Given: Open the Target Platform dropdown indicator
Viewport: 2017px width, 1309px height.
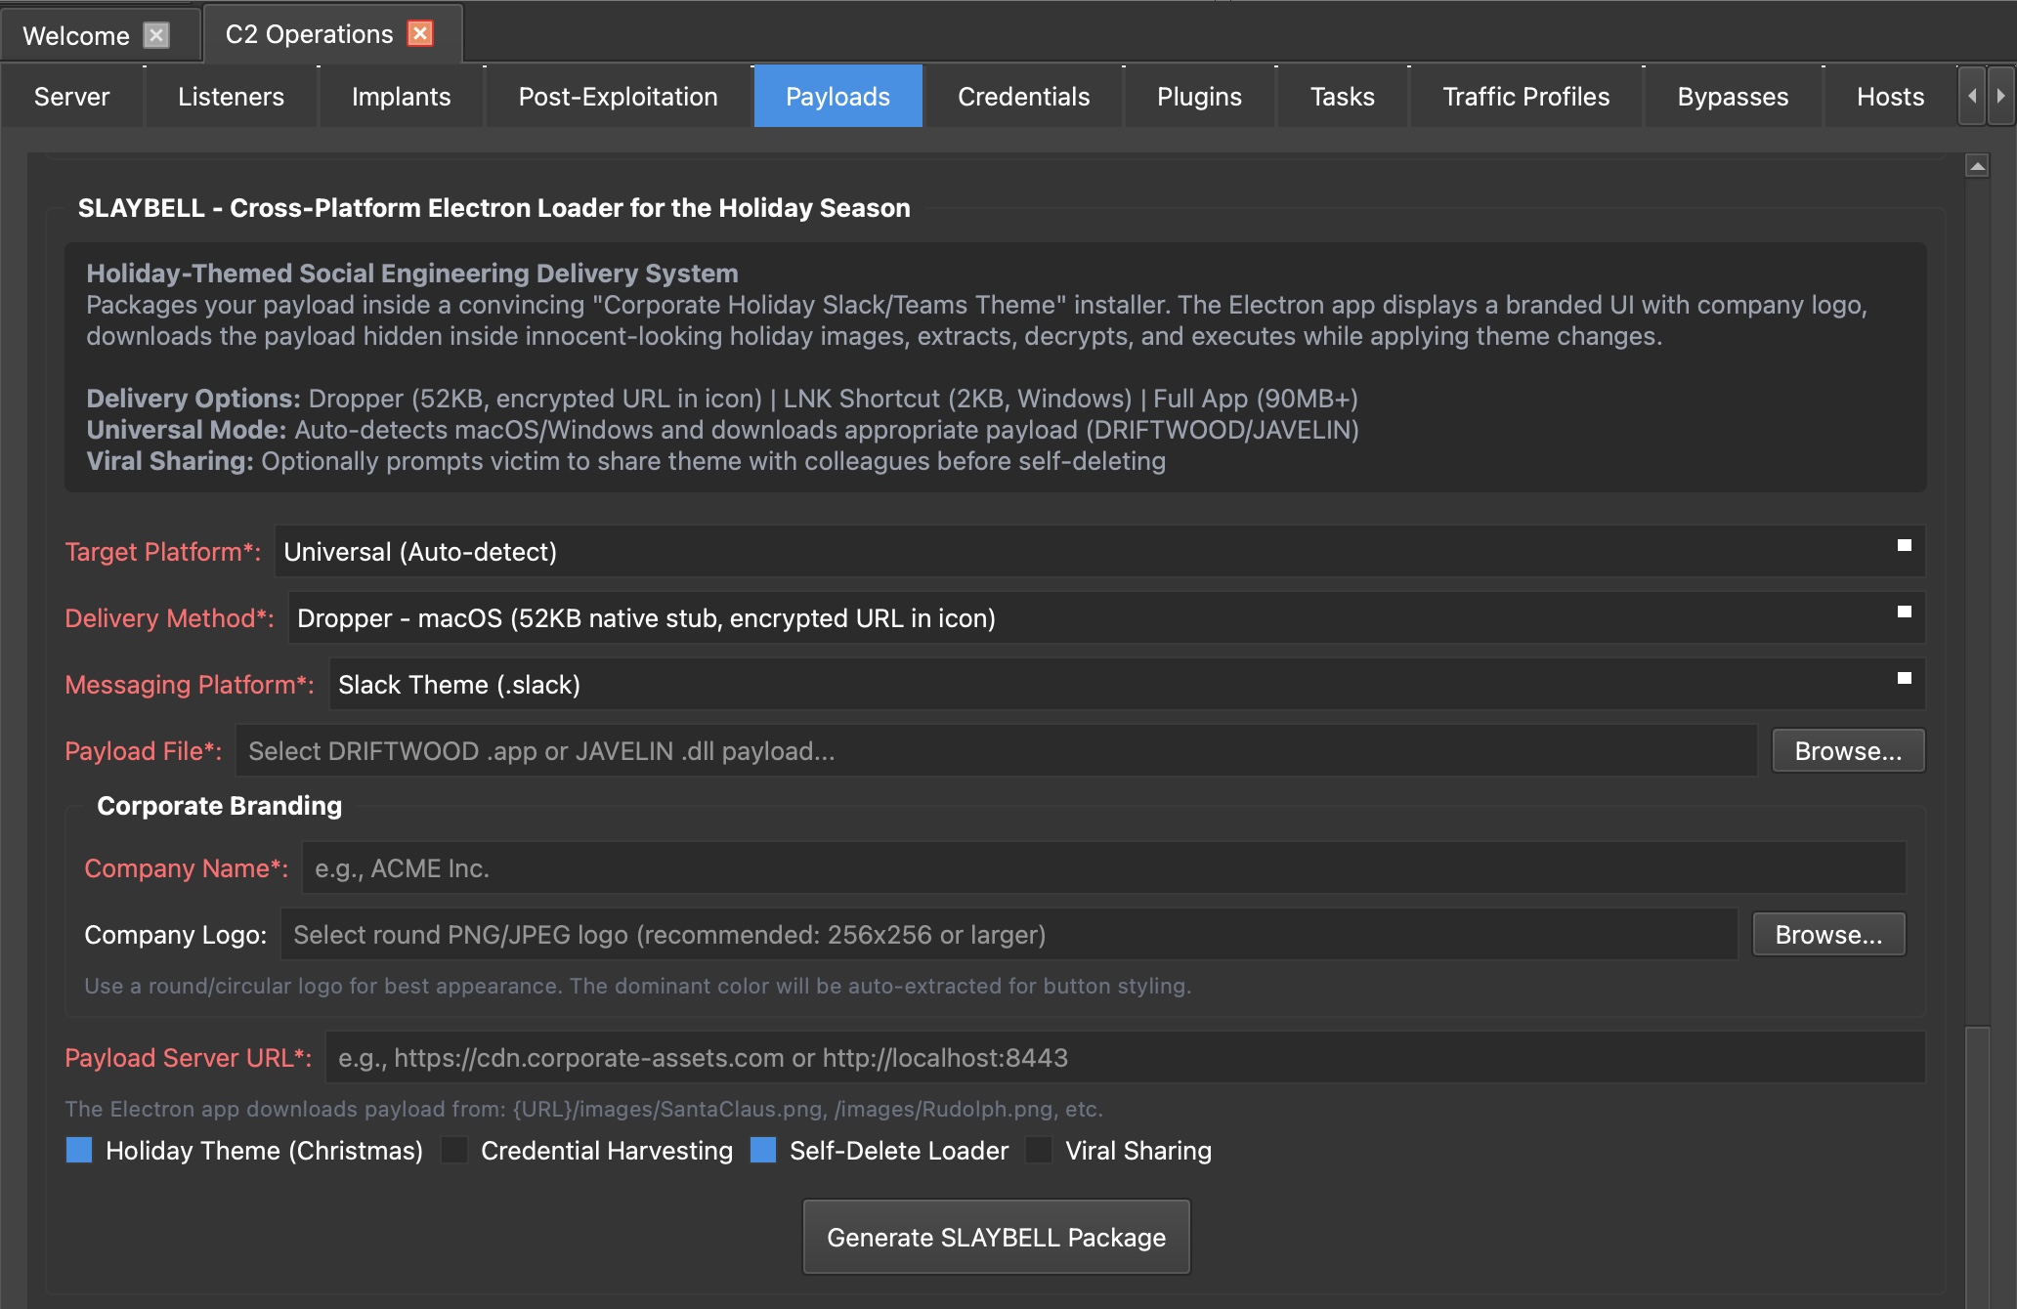Looking at the screenshot, I should click(x=1902, y=548).
